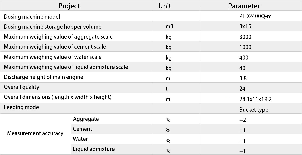Select the Water accuracy sub-row label
Screen dimensions: 302x155
pos(80,139)
